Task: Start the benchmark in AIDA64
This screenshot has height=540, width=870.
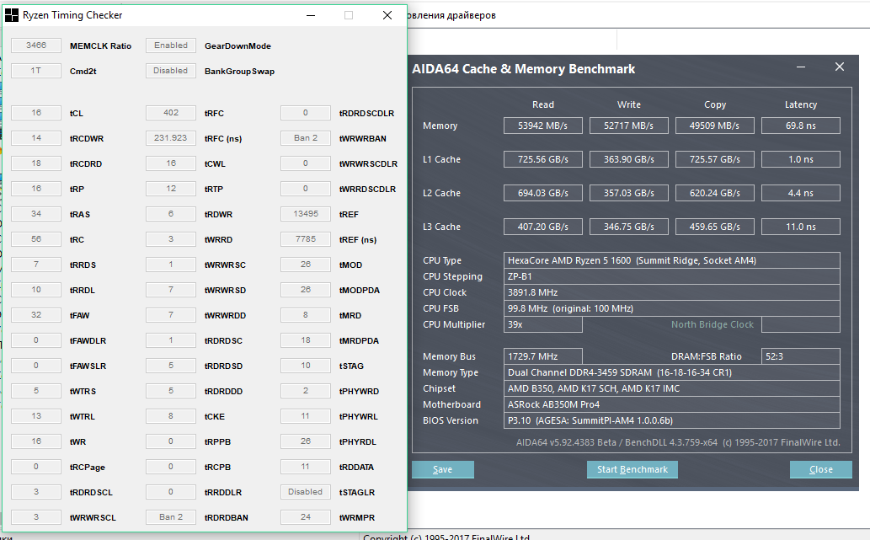Action: click(632, 469)
